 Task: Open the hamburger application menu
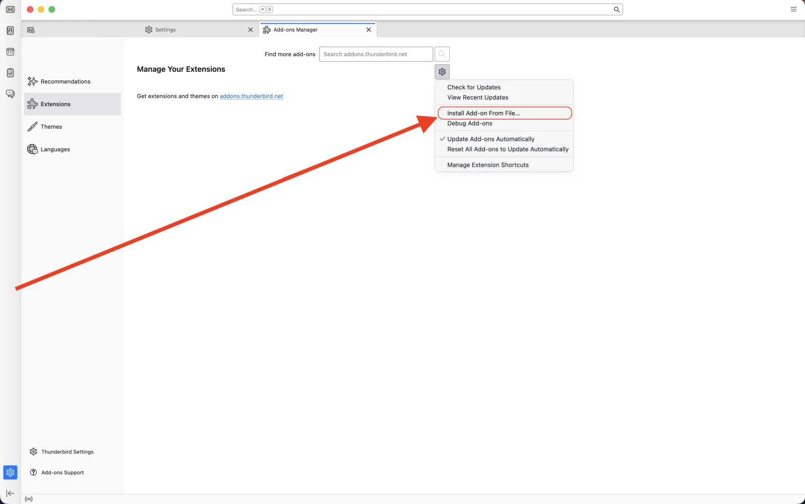coord(793,10)
